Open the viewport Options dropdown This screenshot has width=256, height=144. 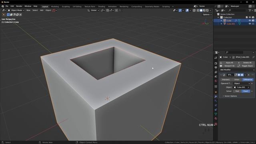[207, 14]
